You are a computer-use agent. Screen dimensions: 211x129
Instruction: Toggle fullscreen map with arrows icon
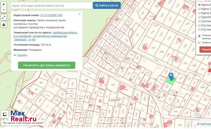pyautogui.click(x=4, y=17)
